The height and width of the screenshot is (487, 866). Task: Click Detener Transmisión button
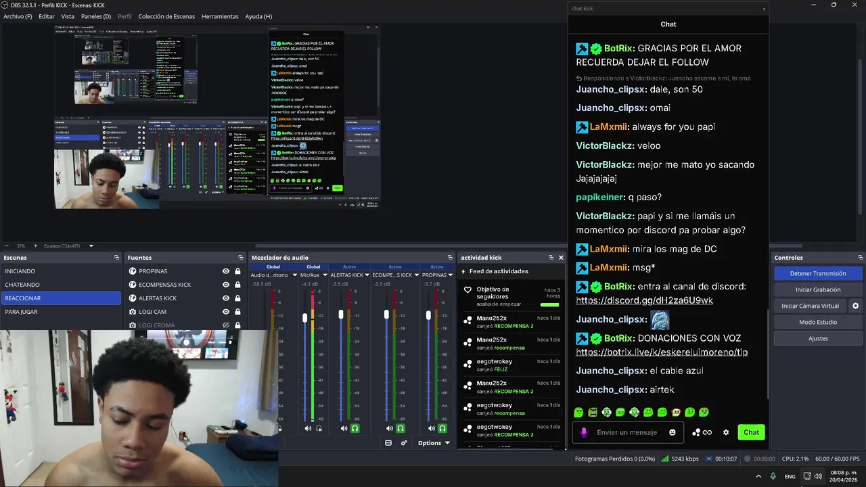(x=818, y=273)
